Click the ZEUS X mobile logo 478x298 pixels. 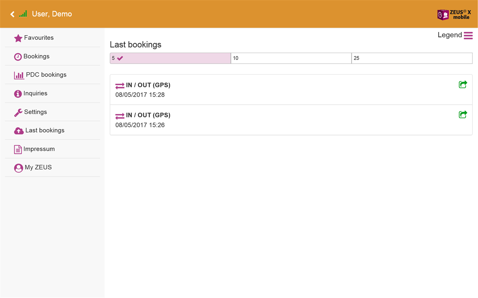pyautogui.click(x=454, y=14)
